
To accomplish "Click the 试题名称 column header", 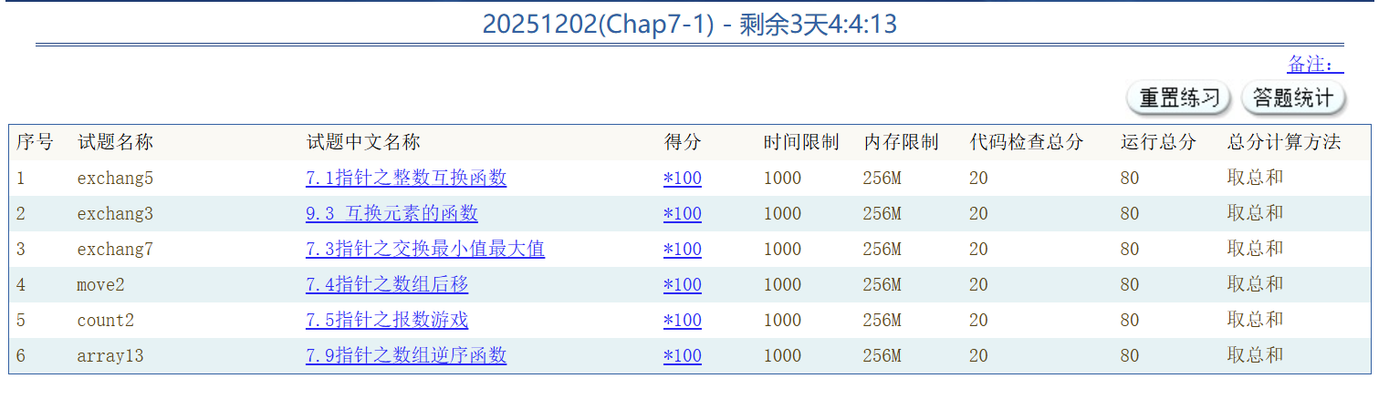I will 115,142.
